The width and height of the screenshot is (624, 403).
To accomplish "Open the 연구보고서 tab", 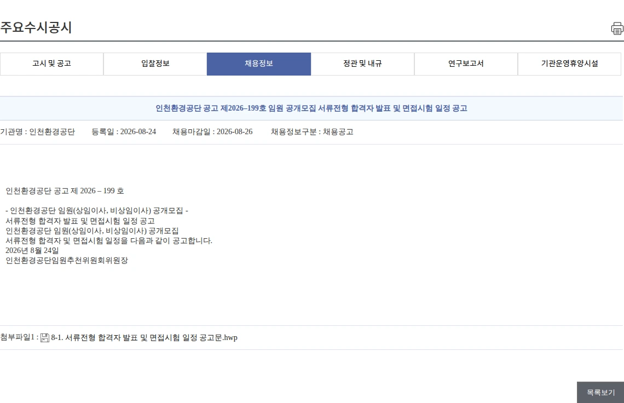I will click(x=466, y=64).
